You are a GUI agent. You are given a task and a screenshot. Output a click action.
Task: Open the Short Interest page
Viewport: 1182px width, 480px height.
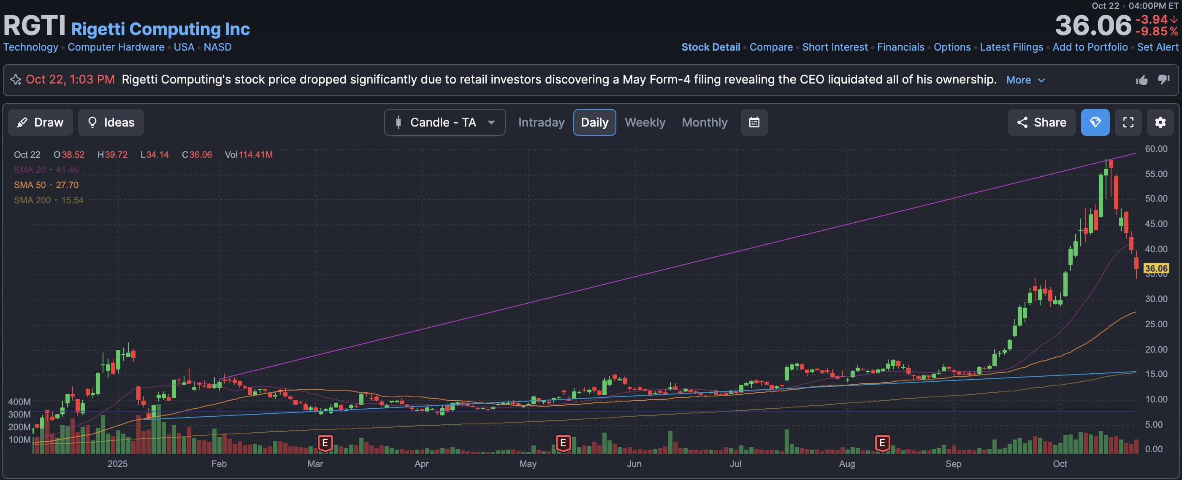835,47
